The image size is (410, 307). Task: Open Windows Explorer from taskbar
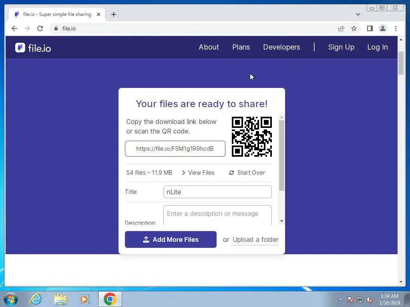(60, 299)
